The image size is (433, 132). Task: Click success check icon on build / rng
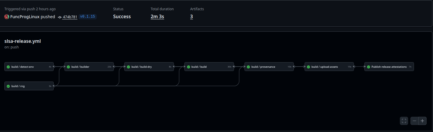pyautogui.click(x=8, y=86)
